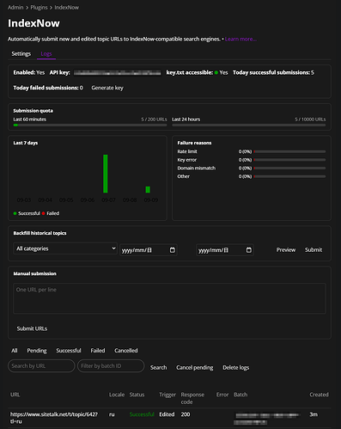341x429 pixels.
Task: Switch to the Settings tab
Action: (21, 54)
